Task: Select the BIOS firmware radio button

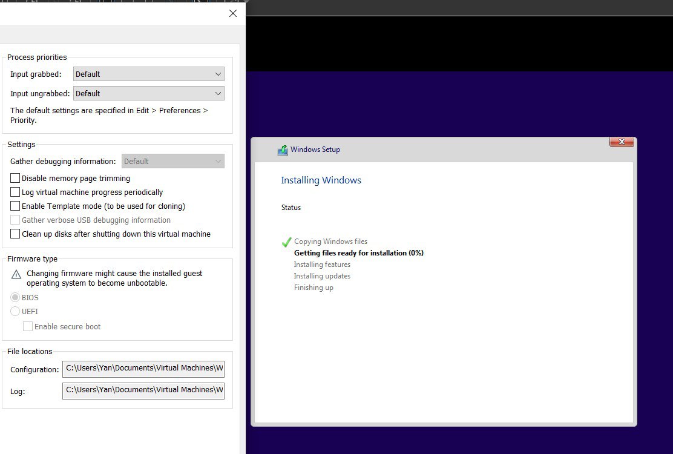Action: tap(15, 297)
